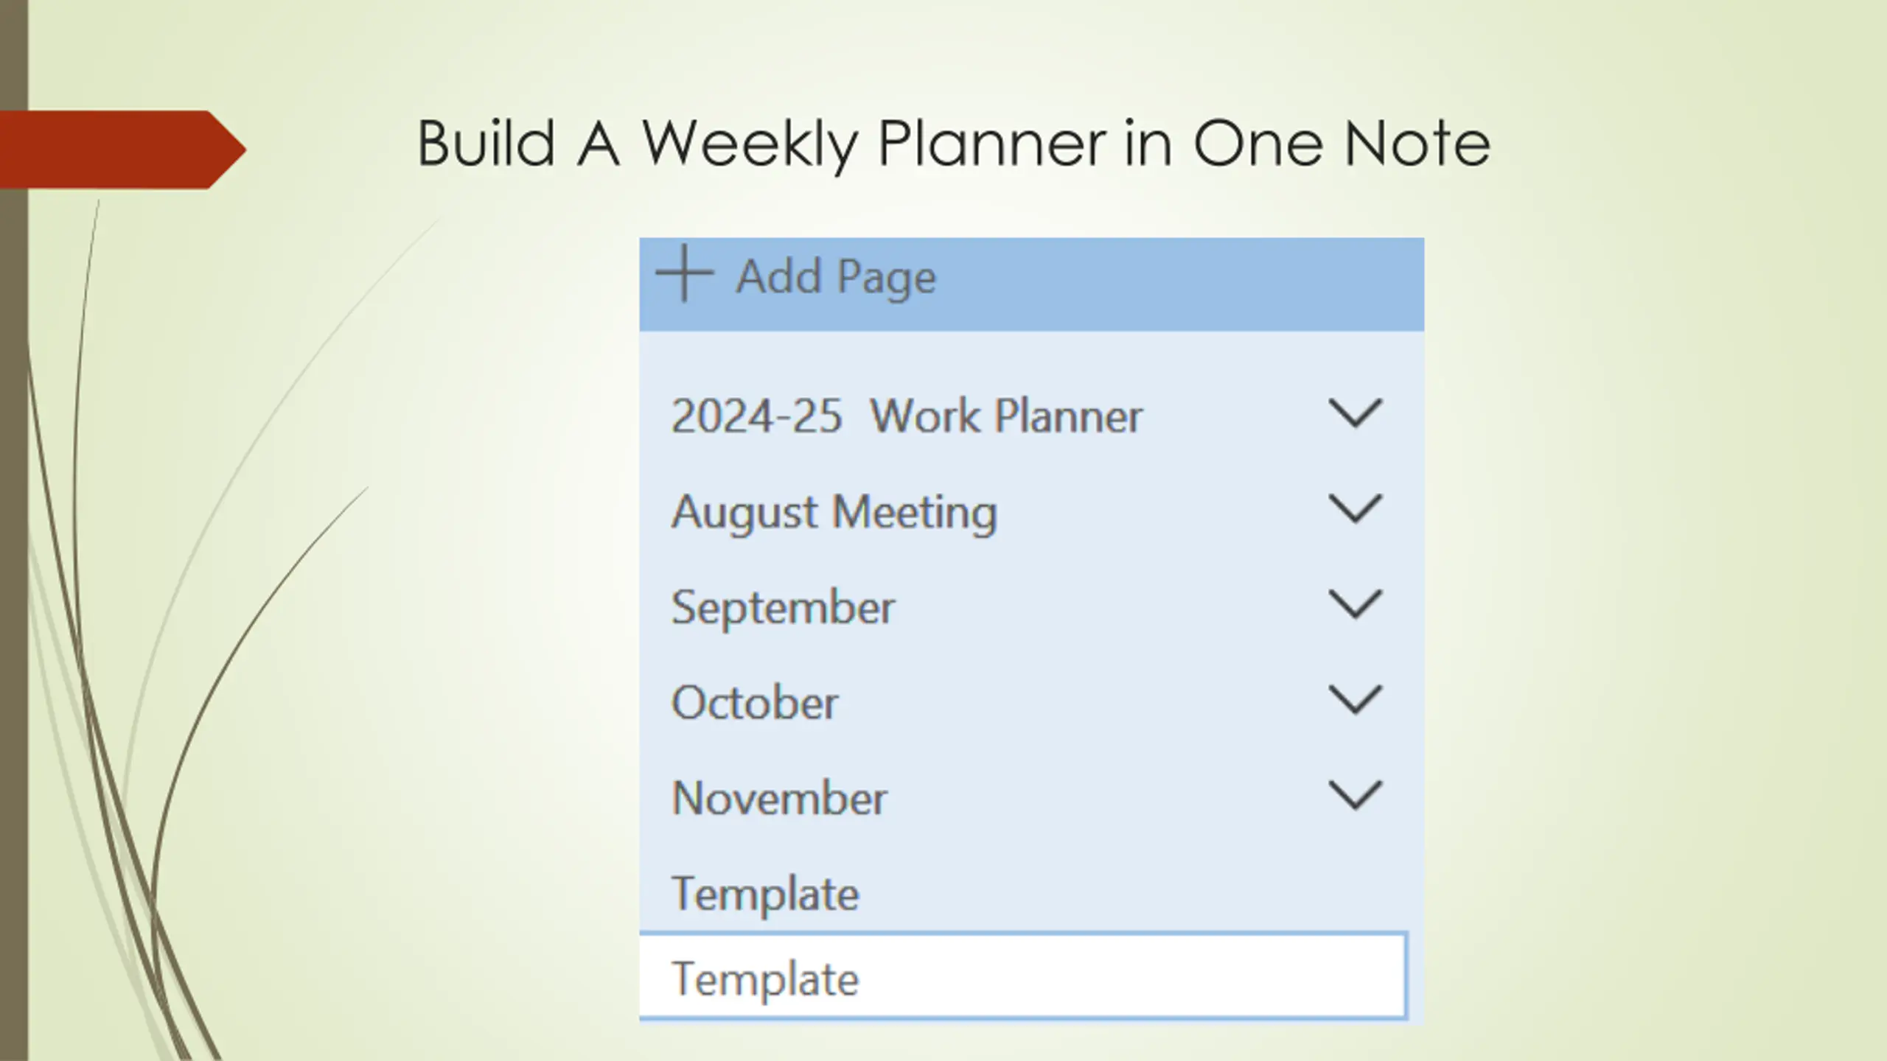The height and width of the screenshot is (1061, 1887).
Task: Collapse the September chevron arrow
Action: [1354, 605]
